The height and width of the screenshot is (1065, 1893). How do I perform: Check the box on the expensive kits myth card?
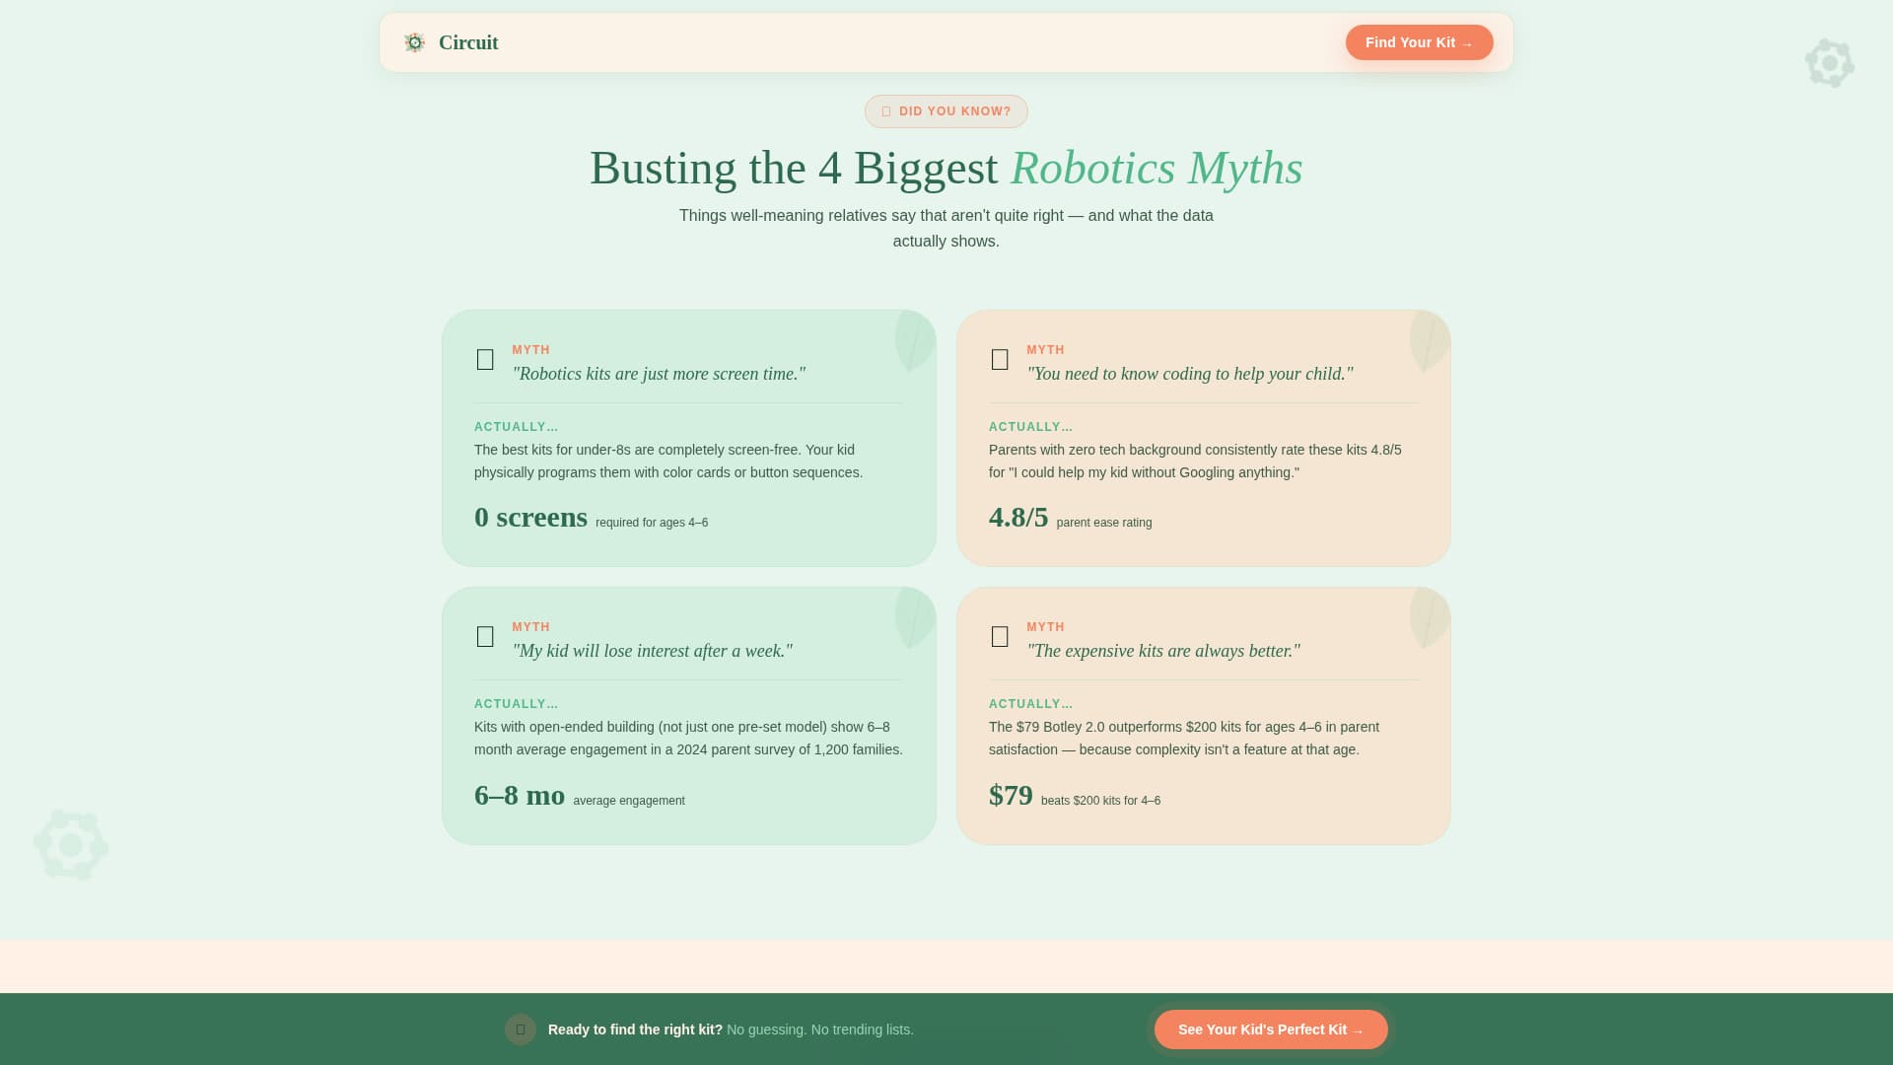point(1000,637)
